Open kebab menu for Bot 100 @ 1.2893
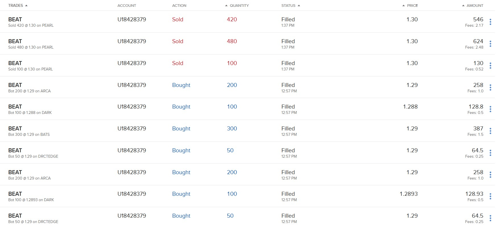 (490, 196)
